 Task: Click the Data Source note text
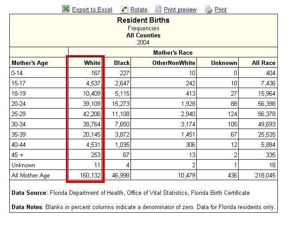130,193
